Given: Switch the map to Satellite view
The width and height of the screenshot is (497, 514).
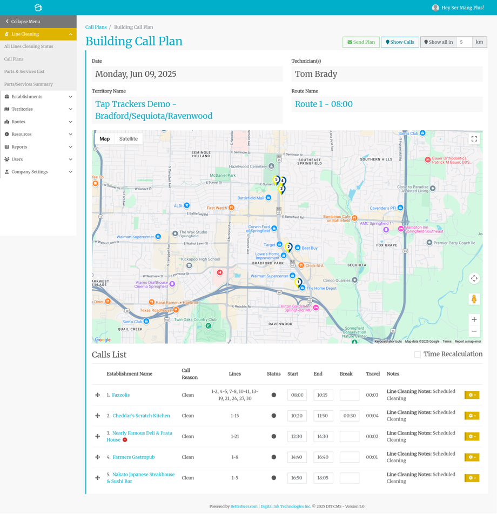Looking at the screenshot, I should point(128,139).
